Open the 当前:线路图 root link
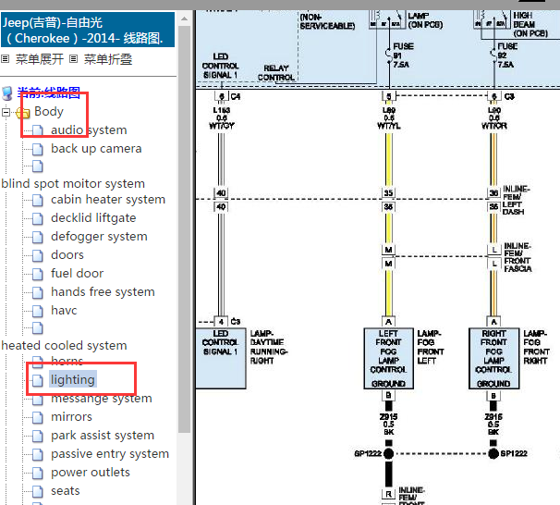 click(49, 92)
